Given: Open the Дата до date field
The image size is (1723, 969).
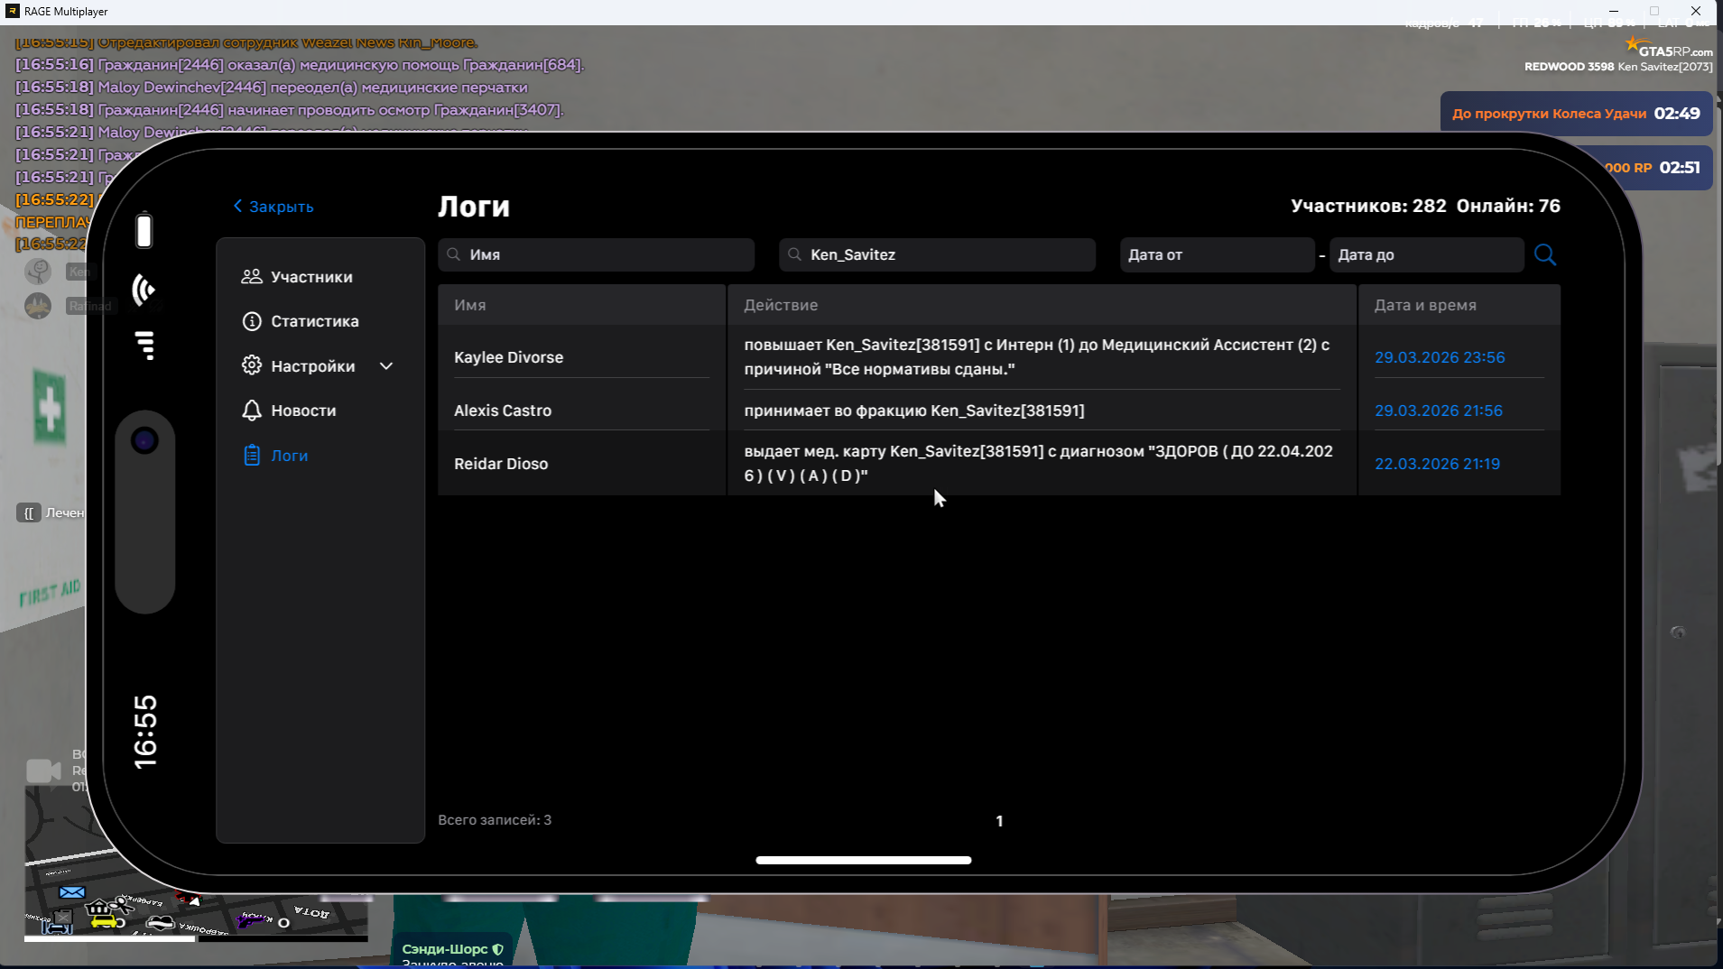Looking at the screenshot, I should pyautogui.click(x=1426, y=254).
